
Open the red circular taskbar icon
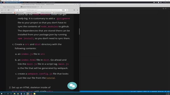[31, 94]
